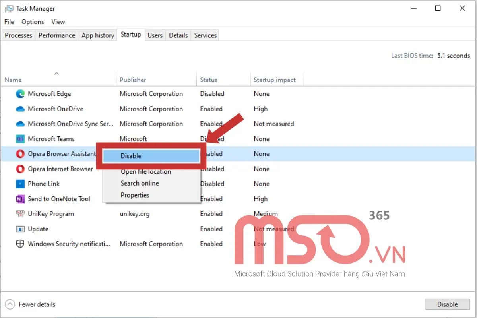Viewport: 477px width, 318px height.
Task: Select the Windows Security notification shield icon
Action: [x=20, y=244]
